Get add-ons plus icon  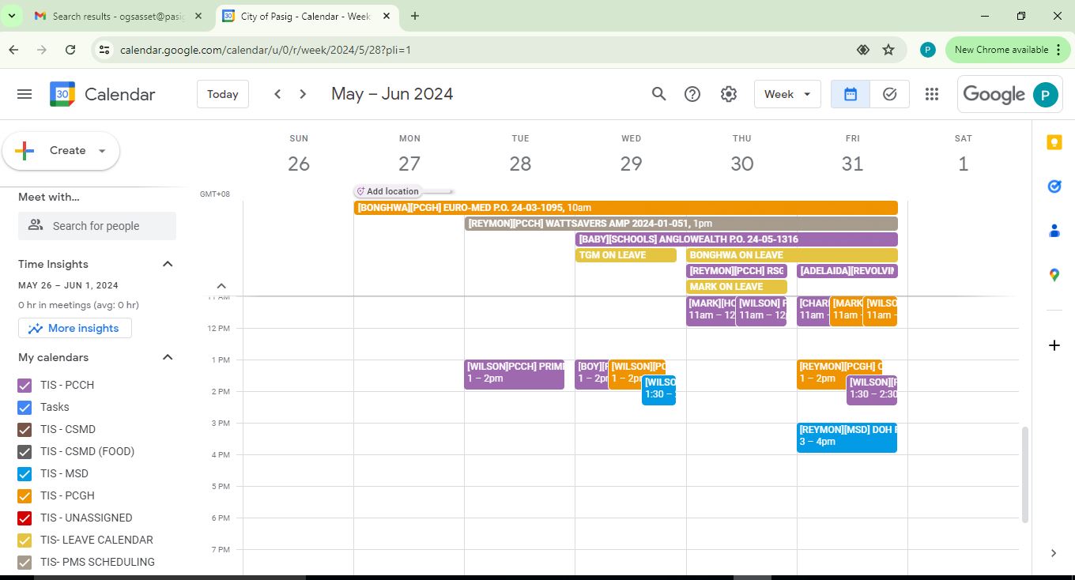(x=1054, y=345)
